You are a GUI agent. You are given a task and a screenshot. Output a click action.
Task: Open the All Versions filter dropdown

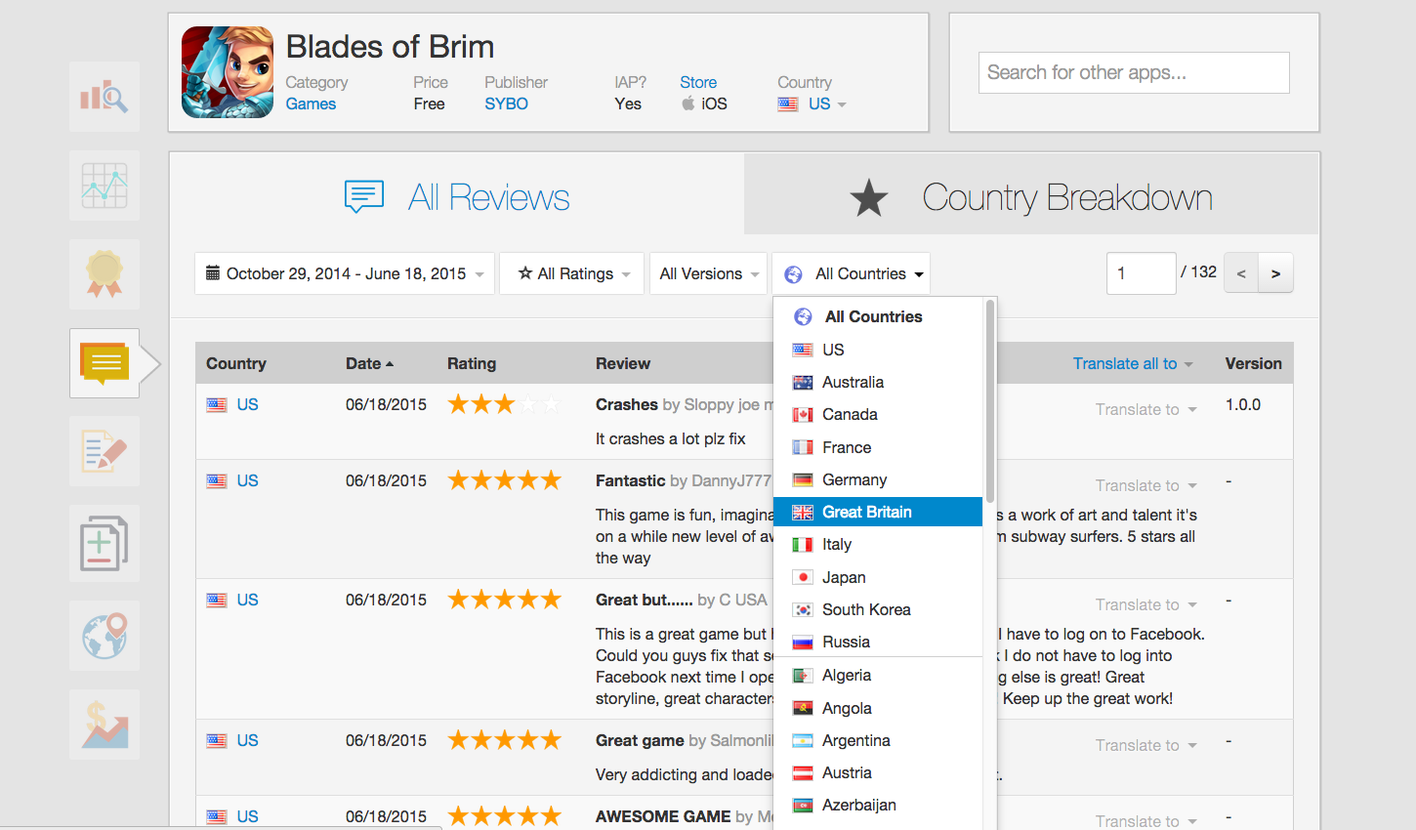point(709,273)
